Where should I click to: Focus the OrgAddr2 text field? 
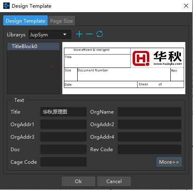click(x=149, y=124)
